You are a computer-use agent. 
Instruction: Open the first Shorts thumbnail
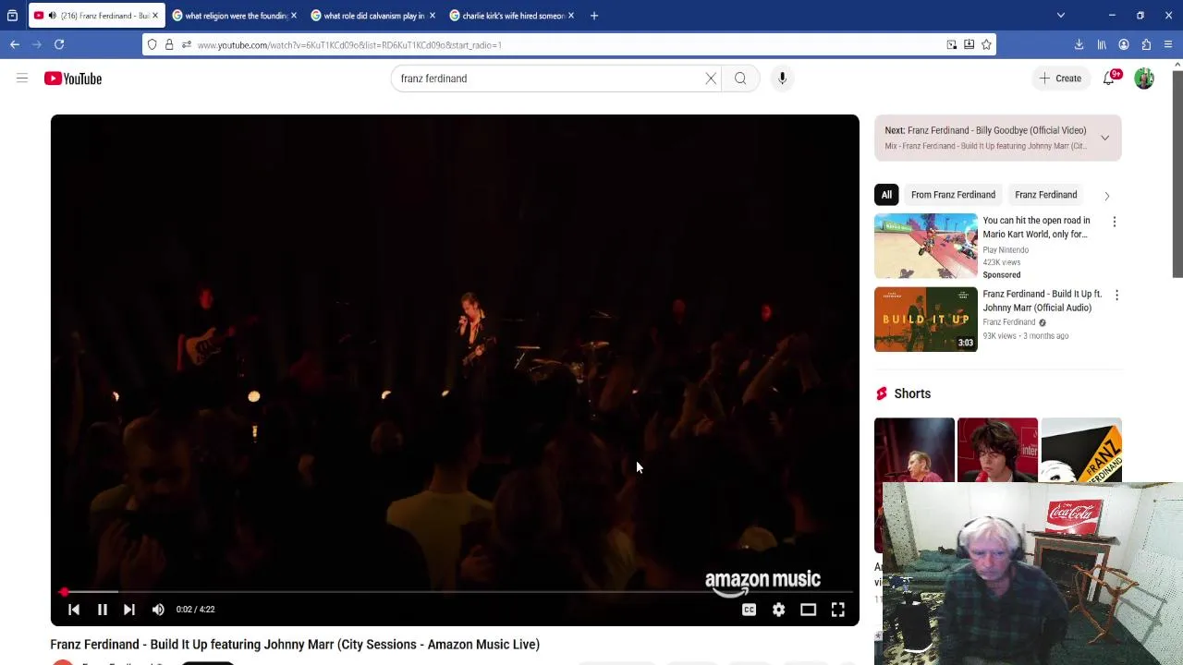tap(914, 450)
